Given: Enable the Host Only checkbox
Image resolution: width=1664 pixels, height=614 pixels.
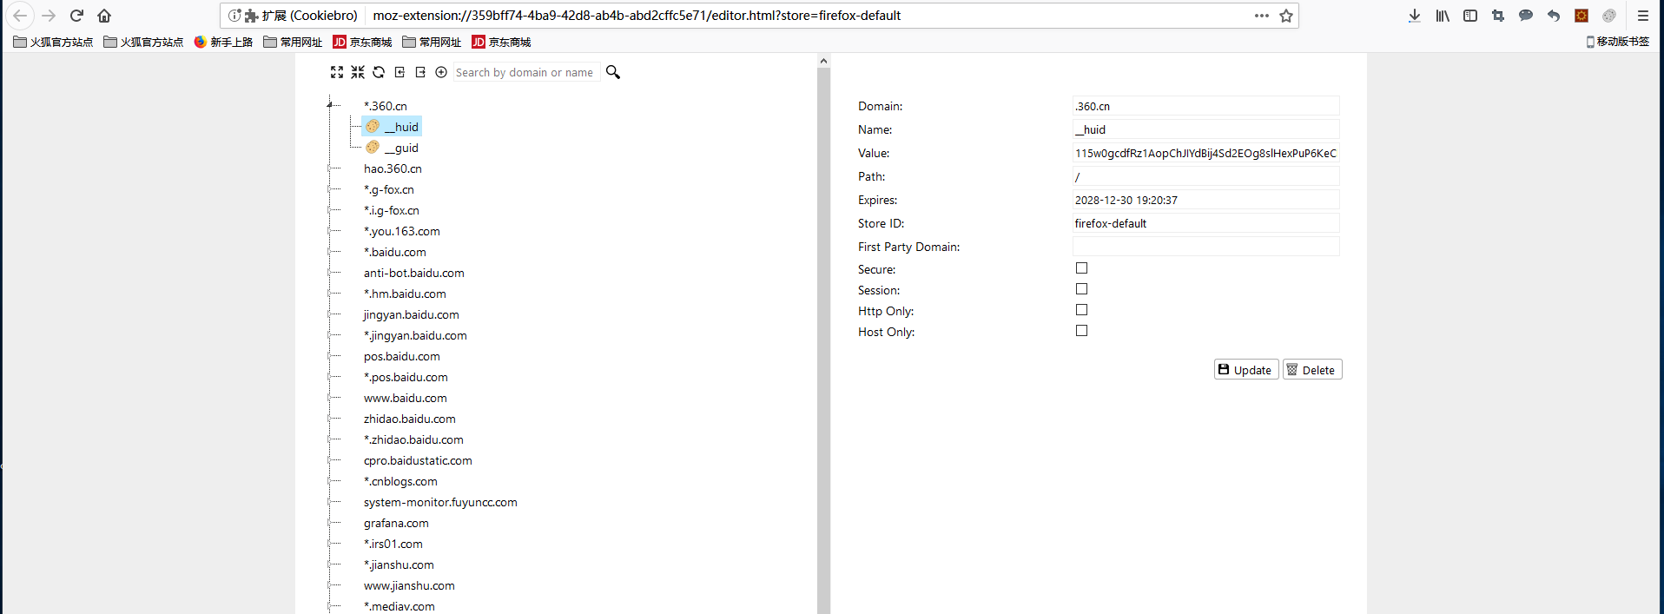Looking at the screenshot, I should [1081, 331].
